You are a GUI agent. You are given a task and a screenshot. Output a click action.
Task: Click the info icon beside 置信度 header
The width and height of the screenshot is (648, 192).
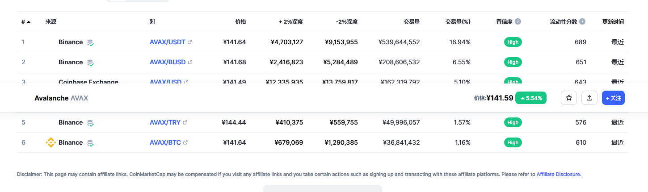tap(518, 21)
